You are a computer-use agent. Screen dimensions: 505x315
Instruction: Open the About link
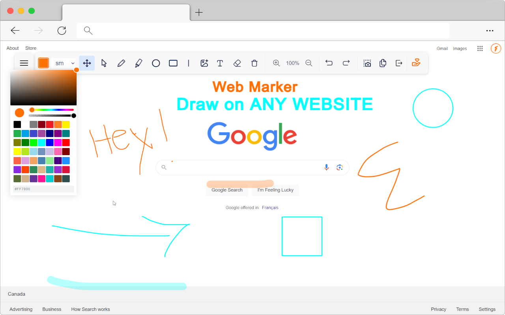pyautogui.click(x=13, y=48)
